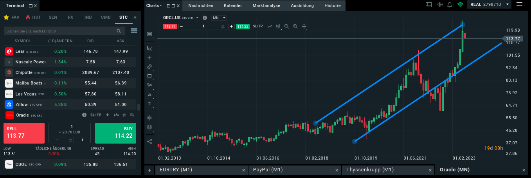Viewport: 531px width, 178px height.
Task: Decrease volume in Oracle order ticket
Action: point(57,140)
